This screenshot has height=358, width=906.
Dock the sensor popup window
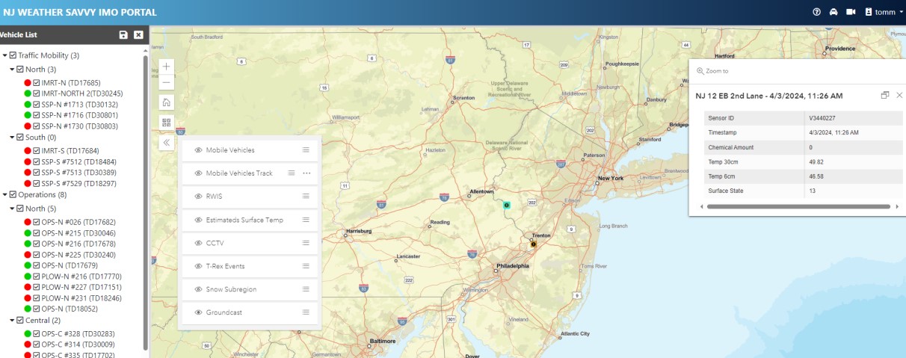885,96
